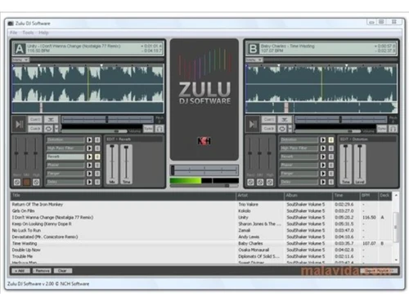
Task: Select the playlist track "Double Up Now"
Action: (201, 250)
